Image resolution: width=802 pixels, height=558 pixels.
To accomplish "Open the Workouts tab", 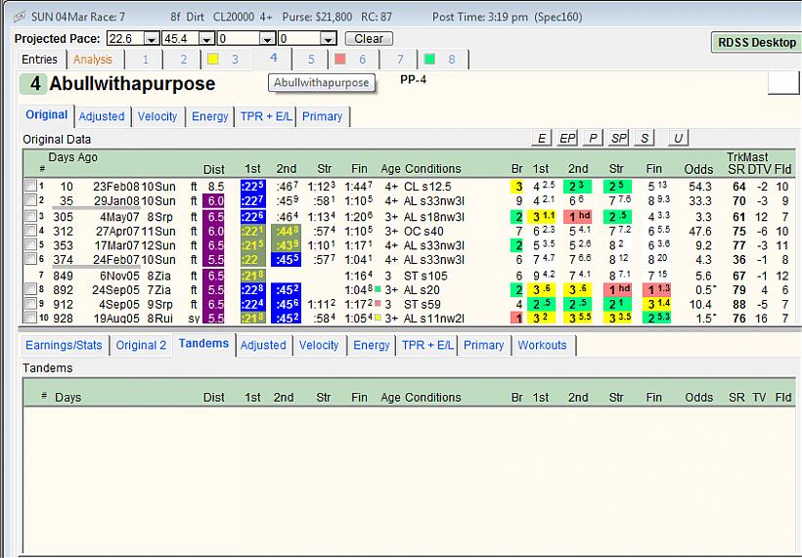I will (542, 345).
